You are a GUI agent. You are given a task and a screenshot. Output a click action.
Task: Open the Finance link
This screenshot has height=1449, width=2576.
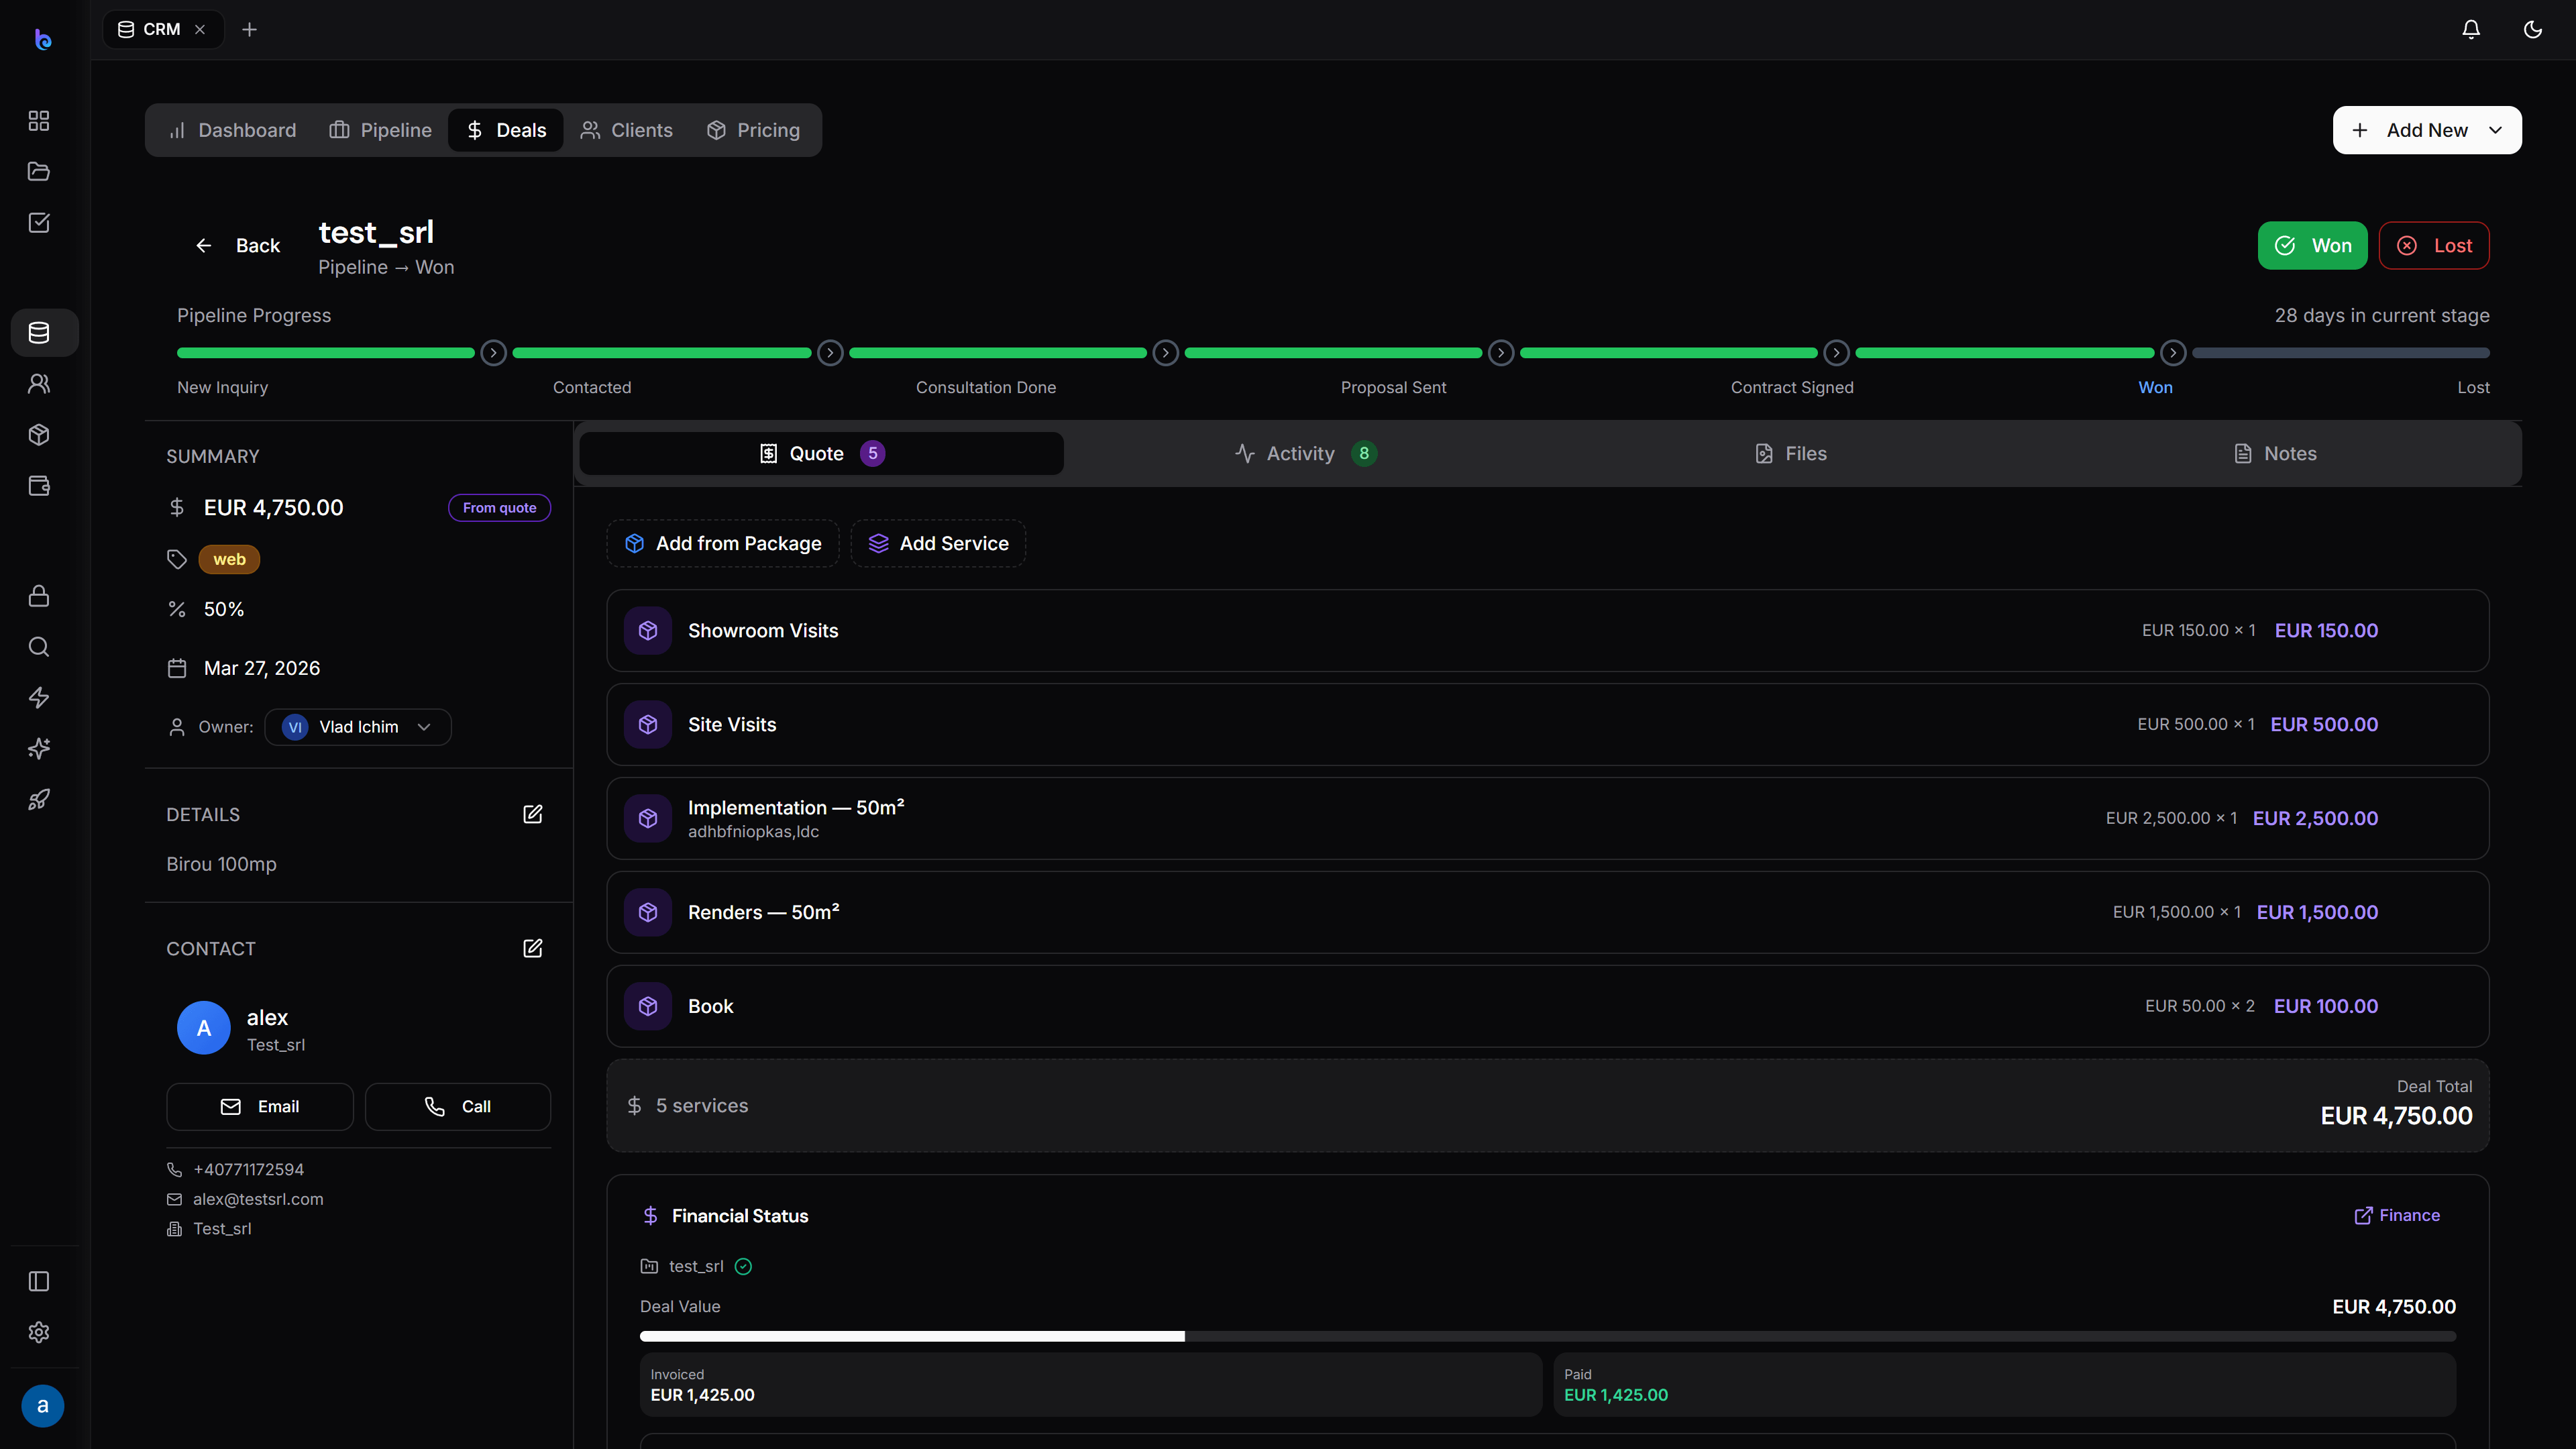[x=2397, y=1215]
